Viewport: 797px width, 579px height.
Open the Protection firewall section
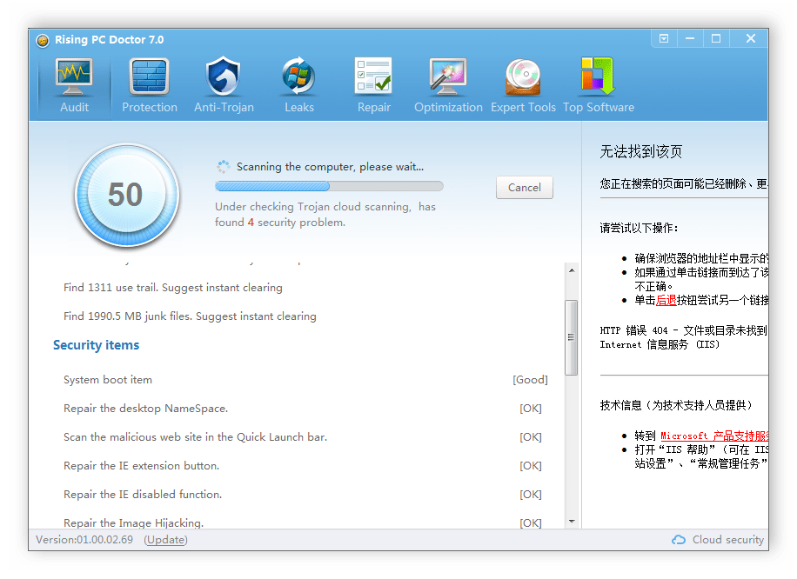(150, 85)
